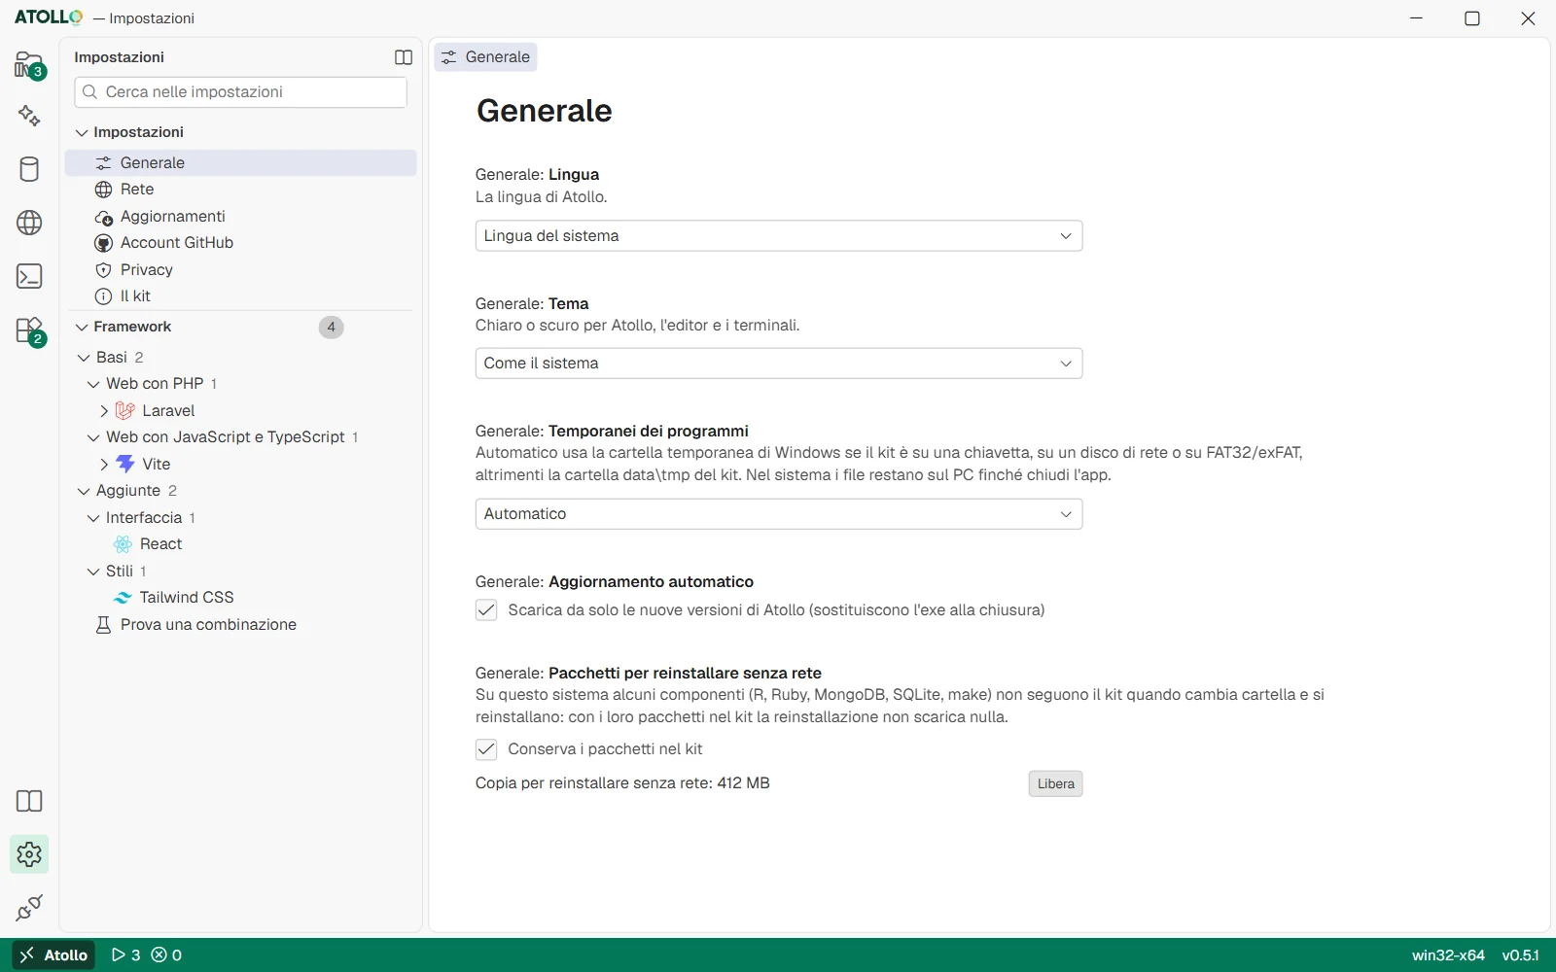Screen dimensions: 1556x972
Task: Toggle Scarica da solo le nuove versioni checkbox
Action: pos(486,610)
